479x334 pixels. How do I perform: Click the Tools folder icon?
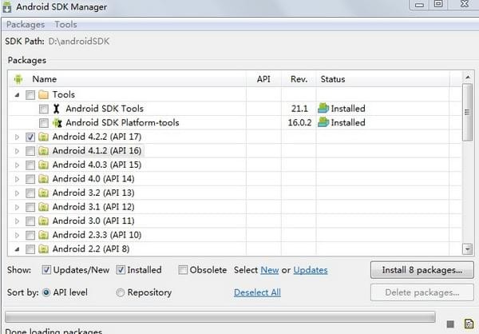click(x=42, y=94)
